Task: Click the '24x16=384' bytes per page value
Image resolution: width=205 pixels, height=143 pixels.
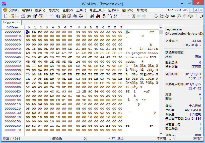Action: coord(193,119)
